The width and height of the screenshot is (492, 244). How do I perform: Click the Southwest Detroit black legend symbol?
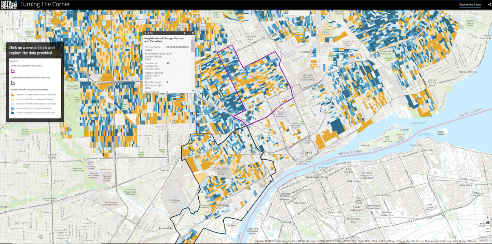(12, 83)
